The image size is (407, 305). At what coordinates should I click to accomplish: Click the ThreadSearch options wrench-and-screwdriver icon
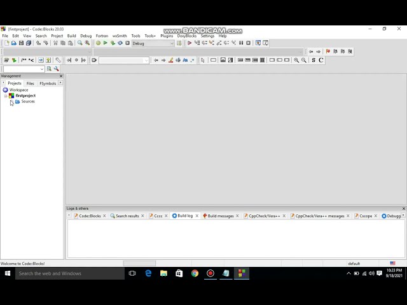(x=57, y=69)
